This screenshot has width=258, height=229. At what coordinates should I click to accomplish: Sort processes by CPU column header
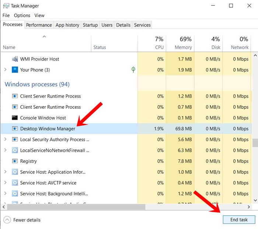152,43
